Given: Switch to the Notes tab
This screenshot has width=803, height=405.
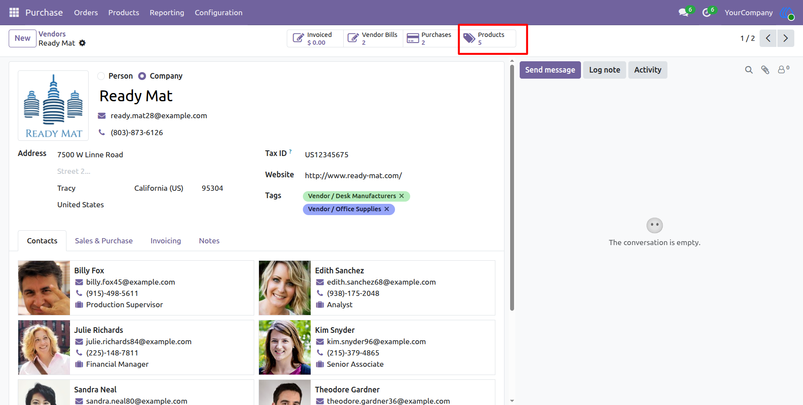Looking at the screenshot, I should [x=209, y=241].
